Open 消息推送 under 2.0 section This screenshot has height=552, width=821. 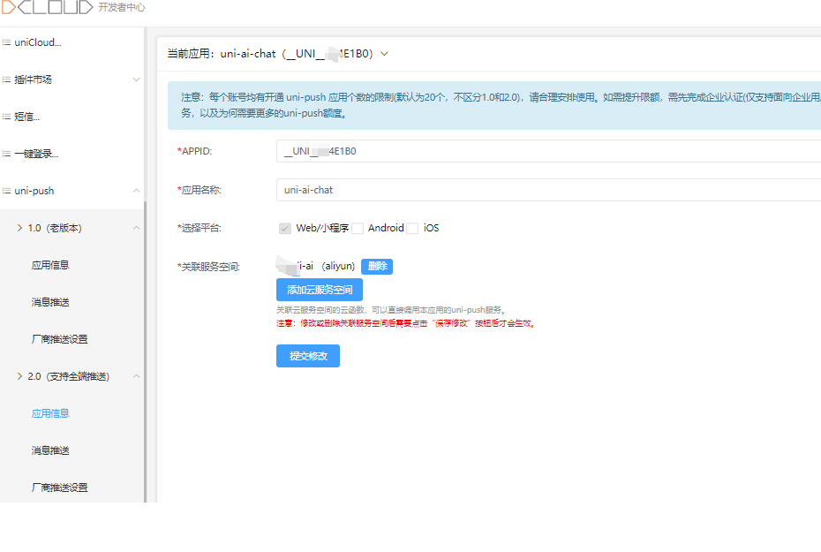coord(50,450)
